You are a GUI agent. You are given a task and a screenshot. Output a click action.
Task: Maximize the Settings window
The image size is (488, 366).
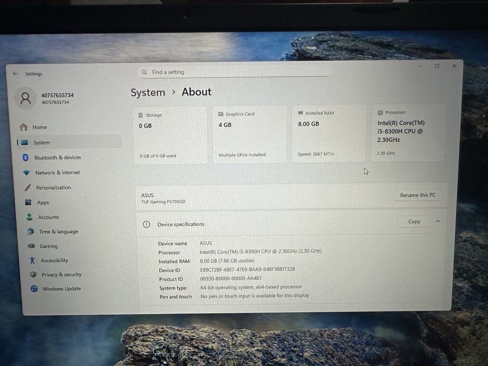click(x=437, y=66)
